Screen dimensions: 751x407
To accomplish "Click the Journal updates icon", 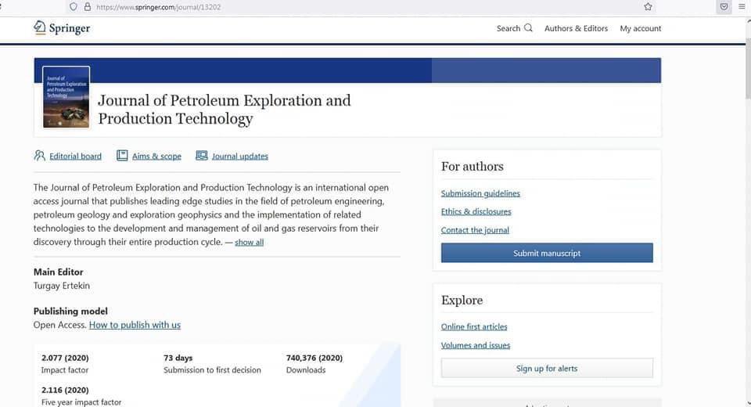I will (x=202, y=155).
